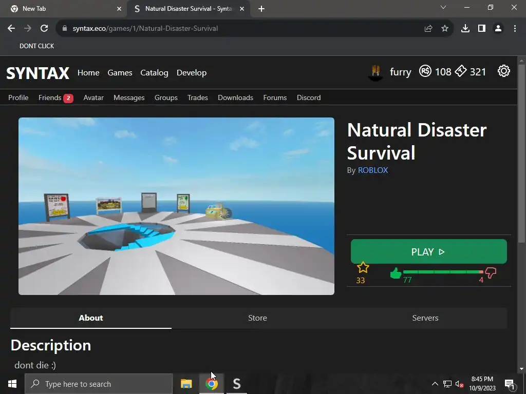The image size is (526, 394).
Task: Open ROBLOX creator link
Action: 373,170
